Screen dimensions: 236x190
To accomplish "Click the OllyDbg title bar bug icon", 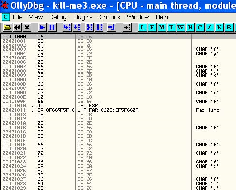I will pos(4,5).
